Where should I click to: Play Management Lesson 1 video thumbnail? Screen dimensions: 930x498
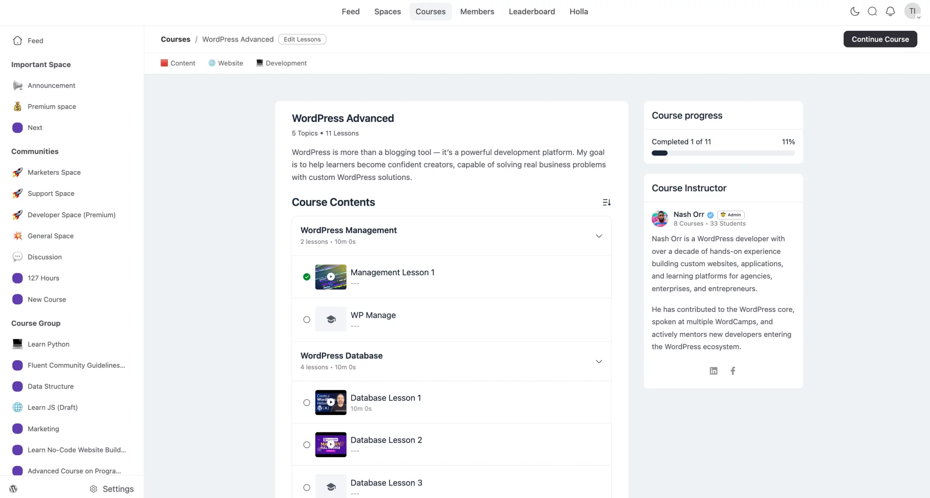coord(331,277)
